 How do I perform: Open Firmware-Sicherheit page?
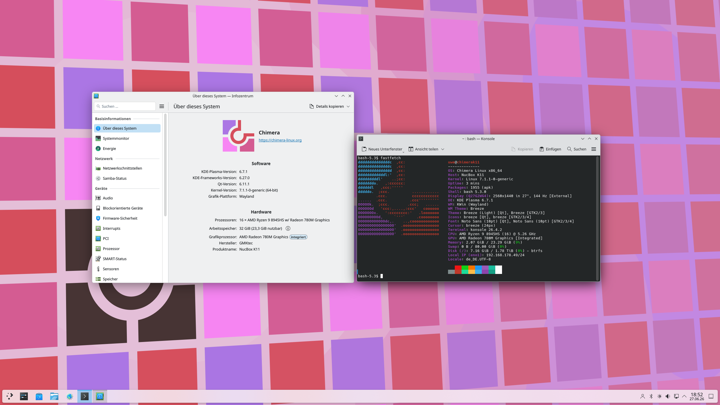[127, 218]
